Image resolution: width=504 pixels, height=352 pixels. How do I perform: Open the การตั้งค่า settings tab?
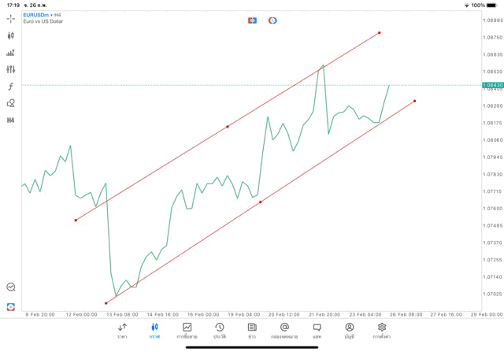tap(382, 330)
